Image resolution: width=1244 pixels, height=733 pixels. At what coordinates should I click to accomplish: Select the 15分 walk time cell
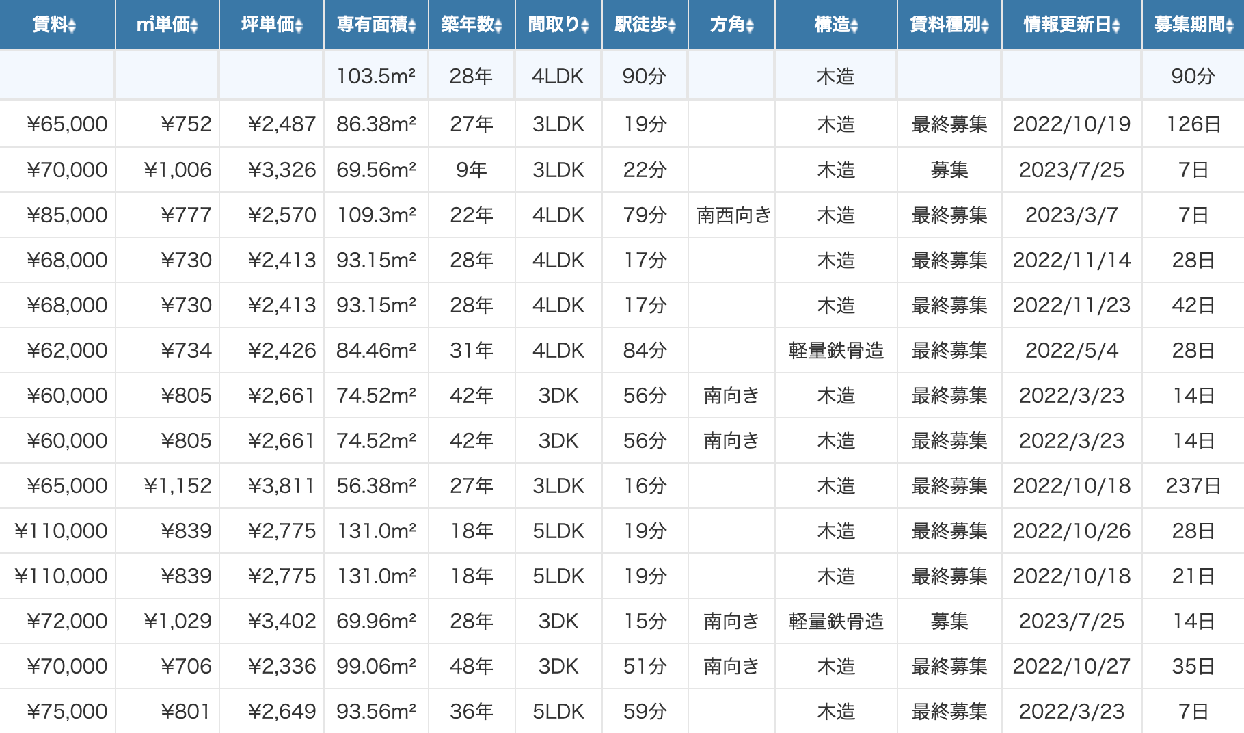pos(645,621)
